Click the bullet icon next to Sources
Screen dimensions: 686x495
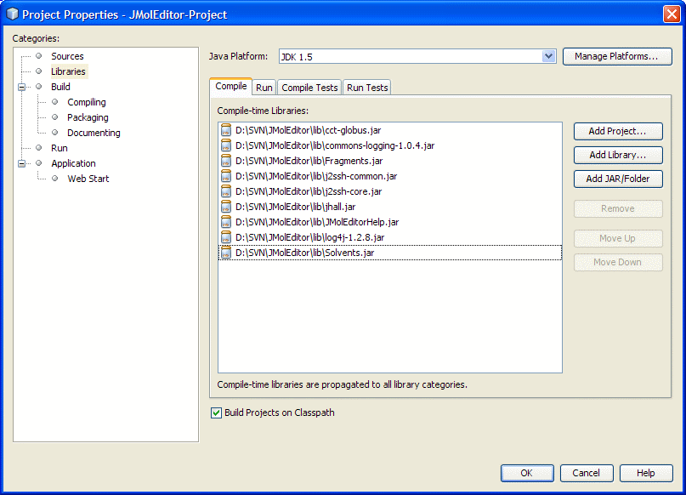tap(39, 56)
